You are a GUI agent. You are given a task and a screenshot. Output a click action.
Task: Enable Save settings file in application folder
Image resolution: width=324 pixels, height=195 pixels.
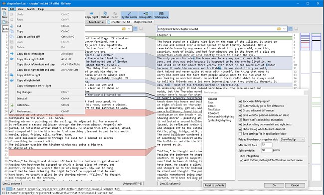coord(240,134)
